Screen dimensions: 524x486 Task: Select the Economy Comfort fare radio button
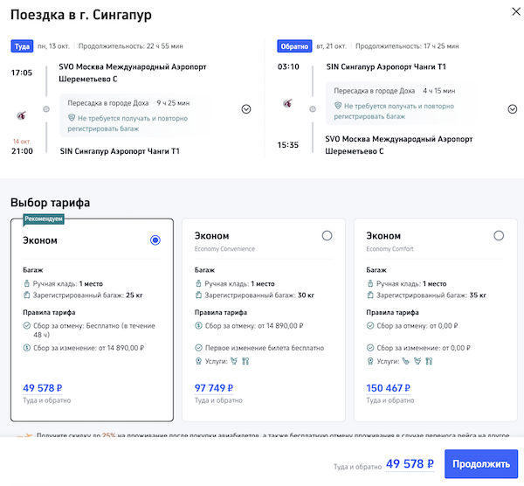pos(499,236)
